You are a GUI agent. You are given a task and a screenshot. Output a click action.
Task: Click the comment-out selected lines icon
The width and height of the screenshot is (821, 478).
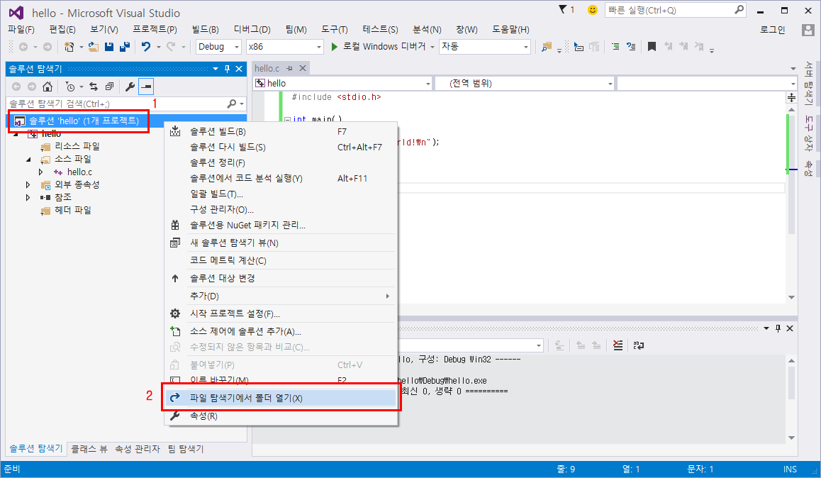615,47
